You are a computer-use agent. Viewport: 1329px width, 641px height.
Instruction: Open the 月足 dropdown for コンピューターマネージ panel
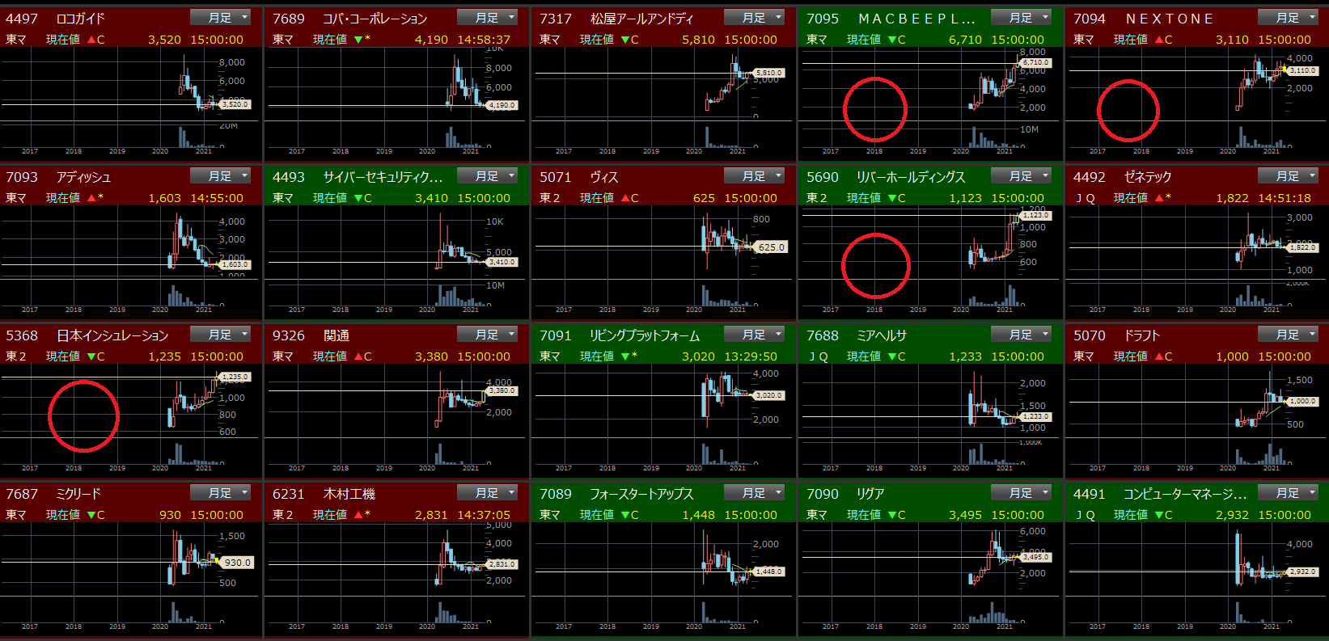1288,493
